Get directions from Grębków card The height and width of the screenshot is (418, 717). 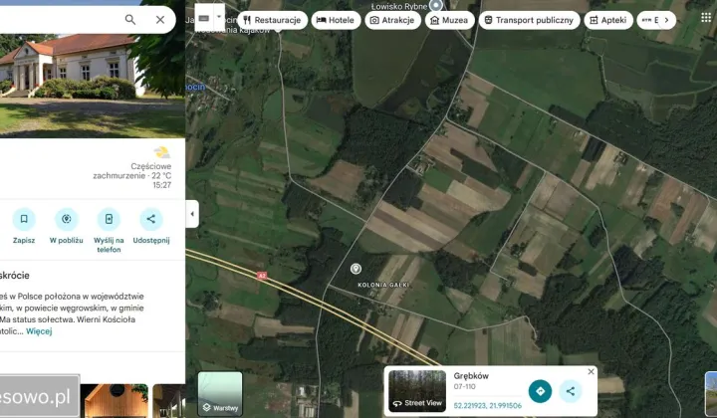click(x=540, y=391)
